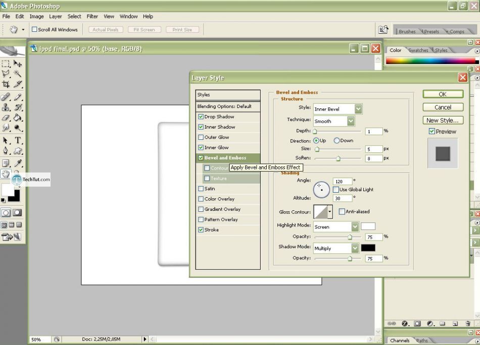Viewport: 480px width, 345px height.
Task: Enable the Outer Glow checkbox
Action: [201, 137]
